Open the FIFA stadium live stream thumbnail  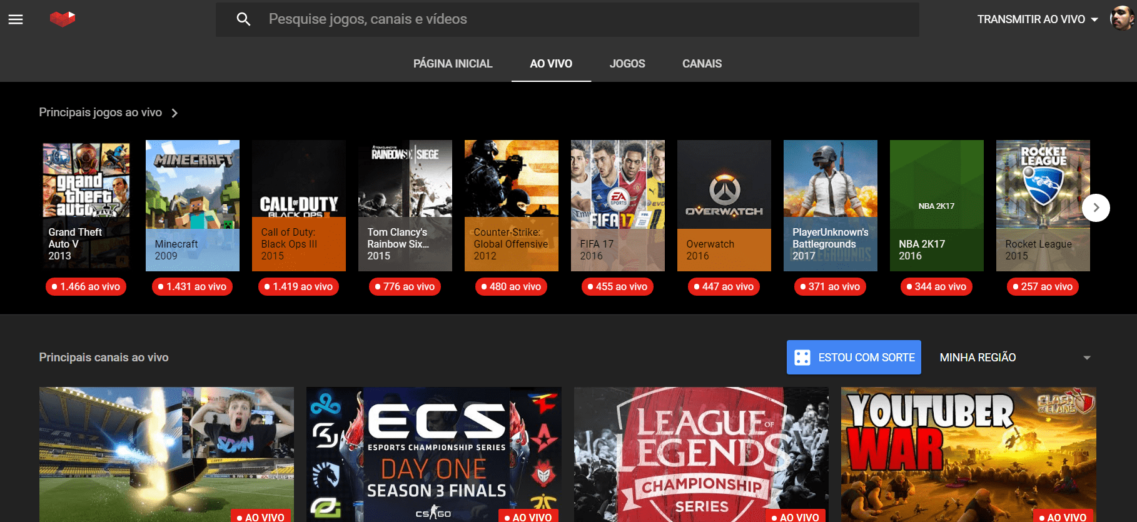[166, 454]
